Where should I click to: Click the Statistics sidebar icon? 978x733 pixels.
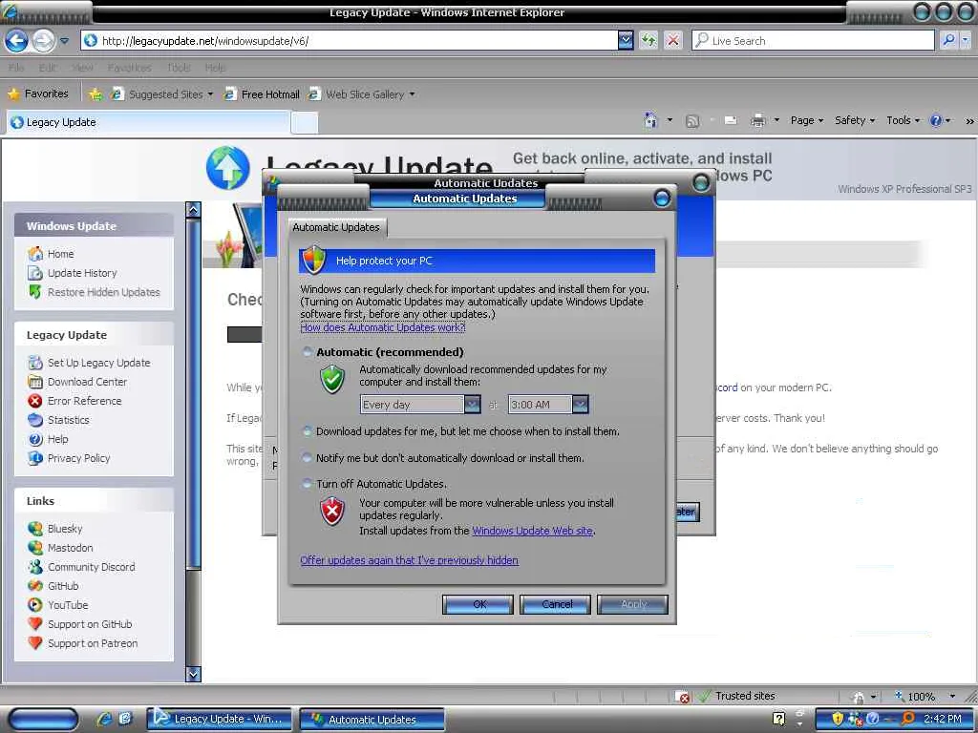[x=35, y=420]
